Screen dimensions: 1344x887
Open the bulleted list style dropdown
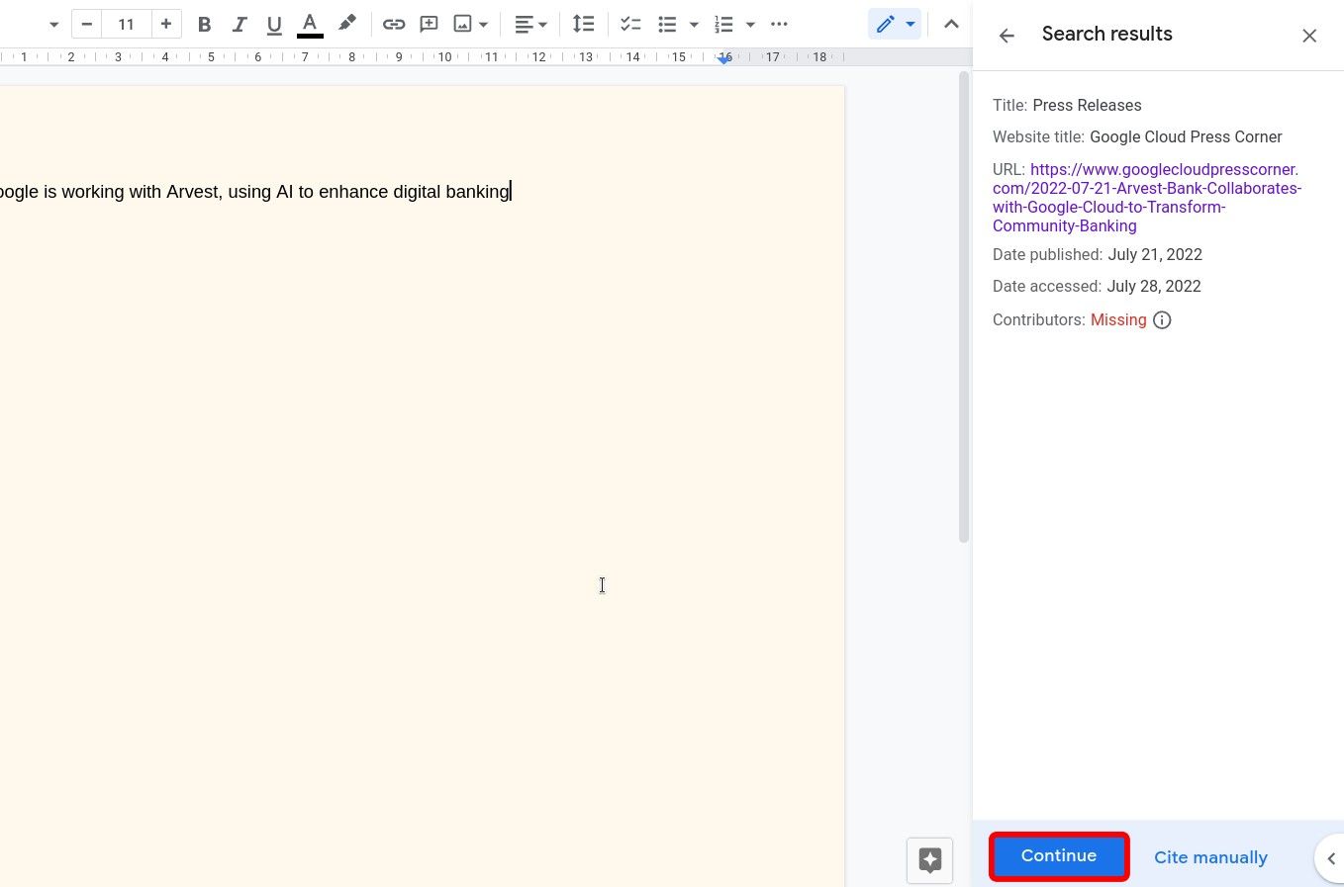coord(694,24)
